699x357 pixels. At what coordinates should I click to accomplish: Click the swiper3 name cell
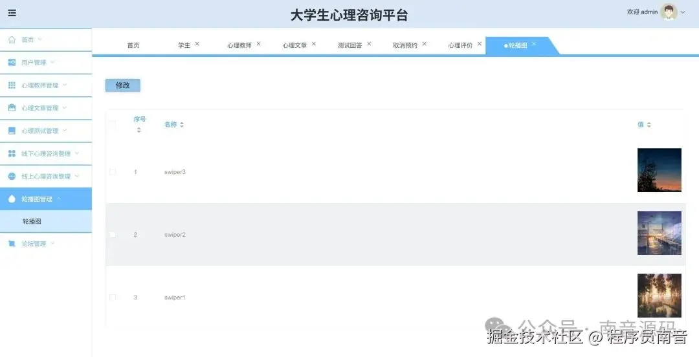coord(175,172)
